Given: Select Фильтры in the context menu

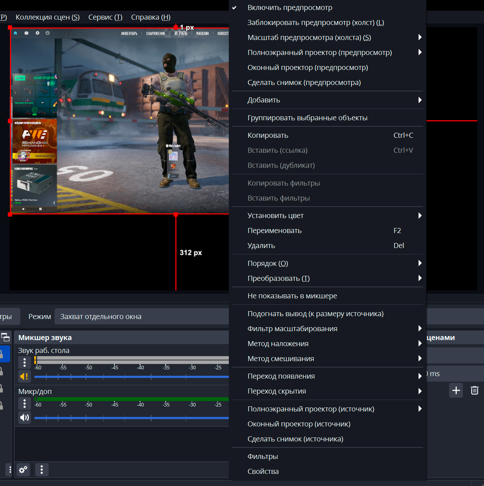Looking at the screenshot, I should [x=263, y=456].
